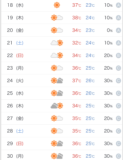The width and height of the screenshot is (123, 160).
Task: Click reliability badge A on the 18th row
Action: (118, 5)
